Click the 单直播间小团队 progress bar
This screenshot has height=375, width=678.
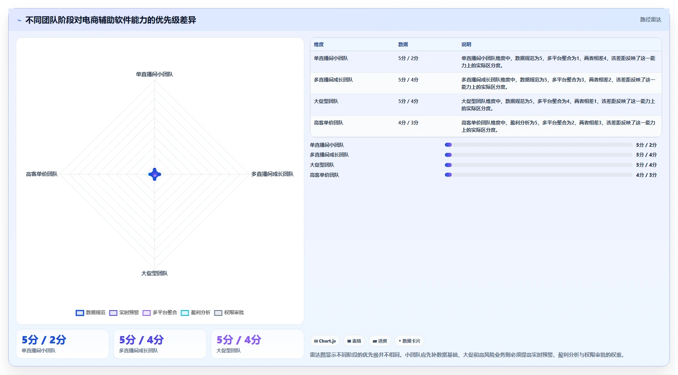pos(538,145)
